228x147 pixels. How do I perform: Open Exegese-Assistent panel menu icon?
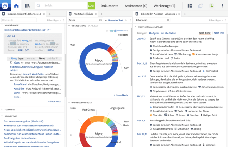coord(3,14)
